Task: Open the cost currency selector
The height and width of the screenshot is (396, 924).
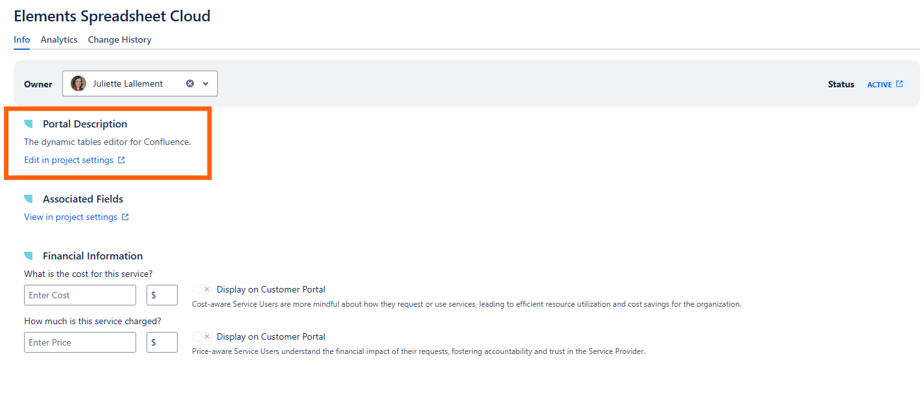Action: pos(161,295)
